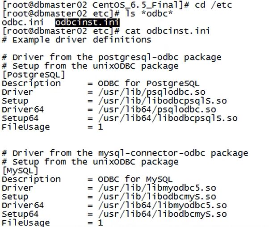Click the 'cat odbcinst.ini' command text
The image size is (269, 227).
[168, 31]
